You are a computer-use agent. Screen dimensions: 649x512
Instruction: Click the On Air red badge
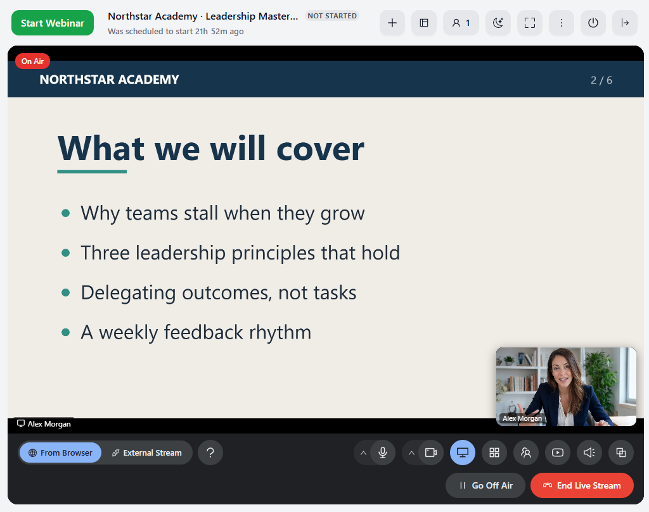tap(33, 61)
